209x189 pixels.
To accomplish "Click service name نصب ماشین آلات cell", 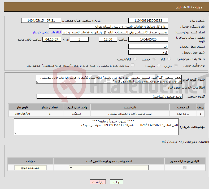I will coord(130,114).
